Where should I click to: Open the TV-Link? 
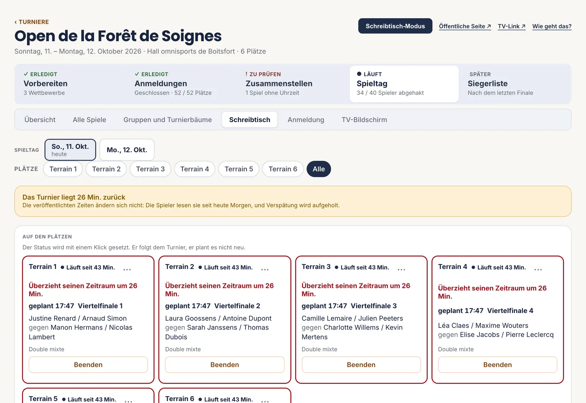511,26
